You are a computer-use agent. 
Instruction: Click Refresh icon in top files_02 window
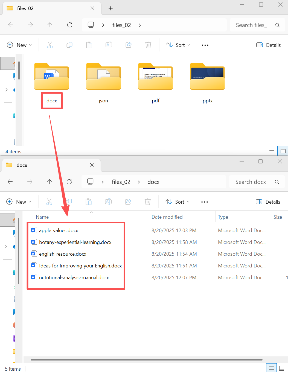[70, 25]
